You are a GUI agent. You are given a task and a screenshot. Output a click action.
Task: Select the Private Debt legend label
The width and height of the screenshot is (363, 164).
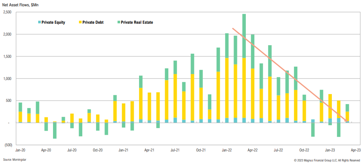[x=93, y=22]
